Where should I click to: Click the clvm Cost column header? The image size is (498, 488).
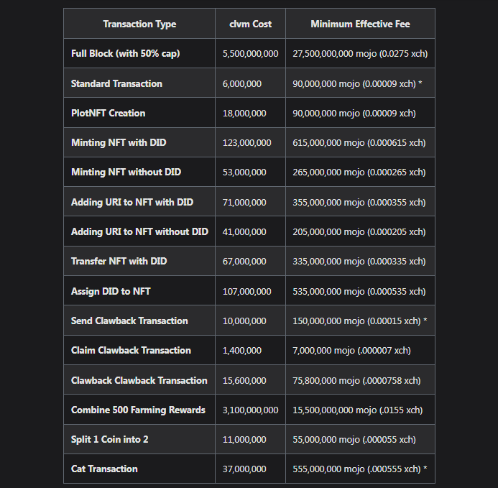(250, 24)
